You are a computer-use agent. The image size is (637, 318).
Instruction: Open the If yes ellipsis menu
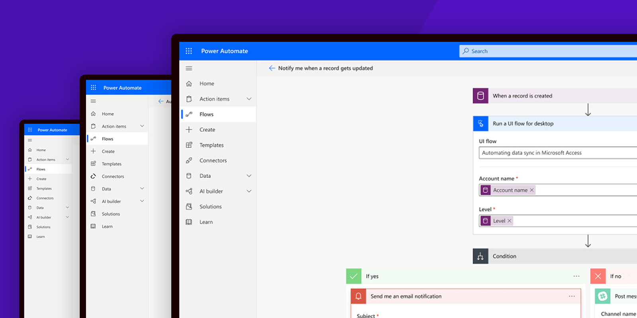[x=576, y=276]
